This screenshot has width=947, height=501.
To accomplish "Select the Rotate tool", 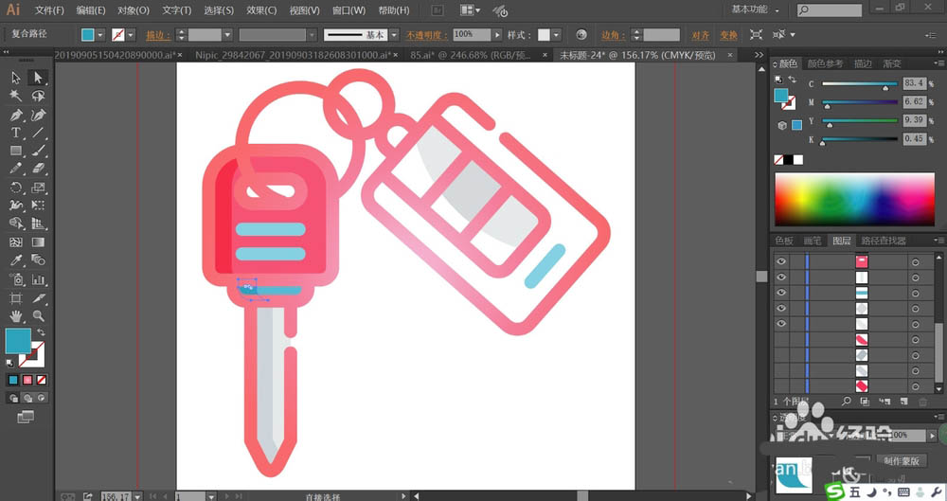I will 16,188.
